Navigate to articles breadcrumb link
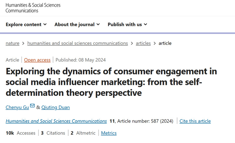 pos(143,43)
